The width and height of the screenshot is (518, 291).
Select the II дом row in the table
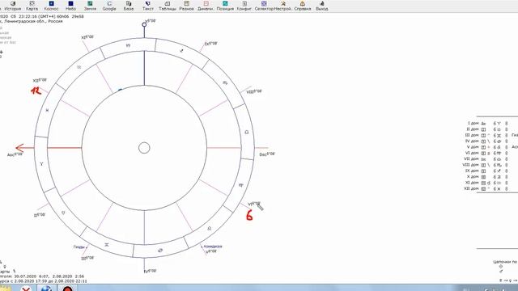pyautogui.click(x=488, y=129)
